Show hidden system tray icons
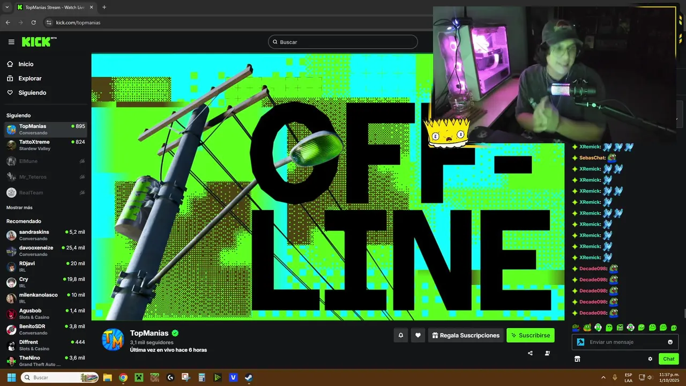The width and height of the screenshot is (686, 386). click(x=603, y=377)
